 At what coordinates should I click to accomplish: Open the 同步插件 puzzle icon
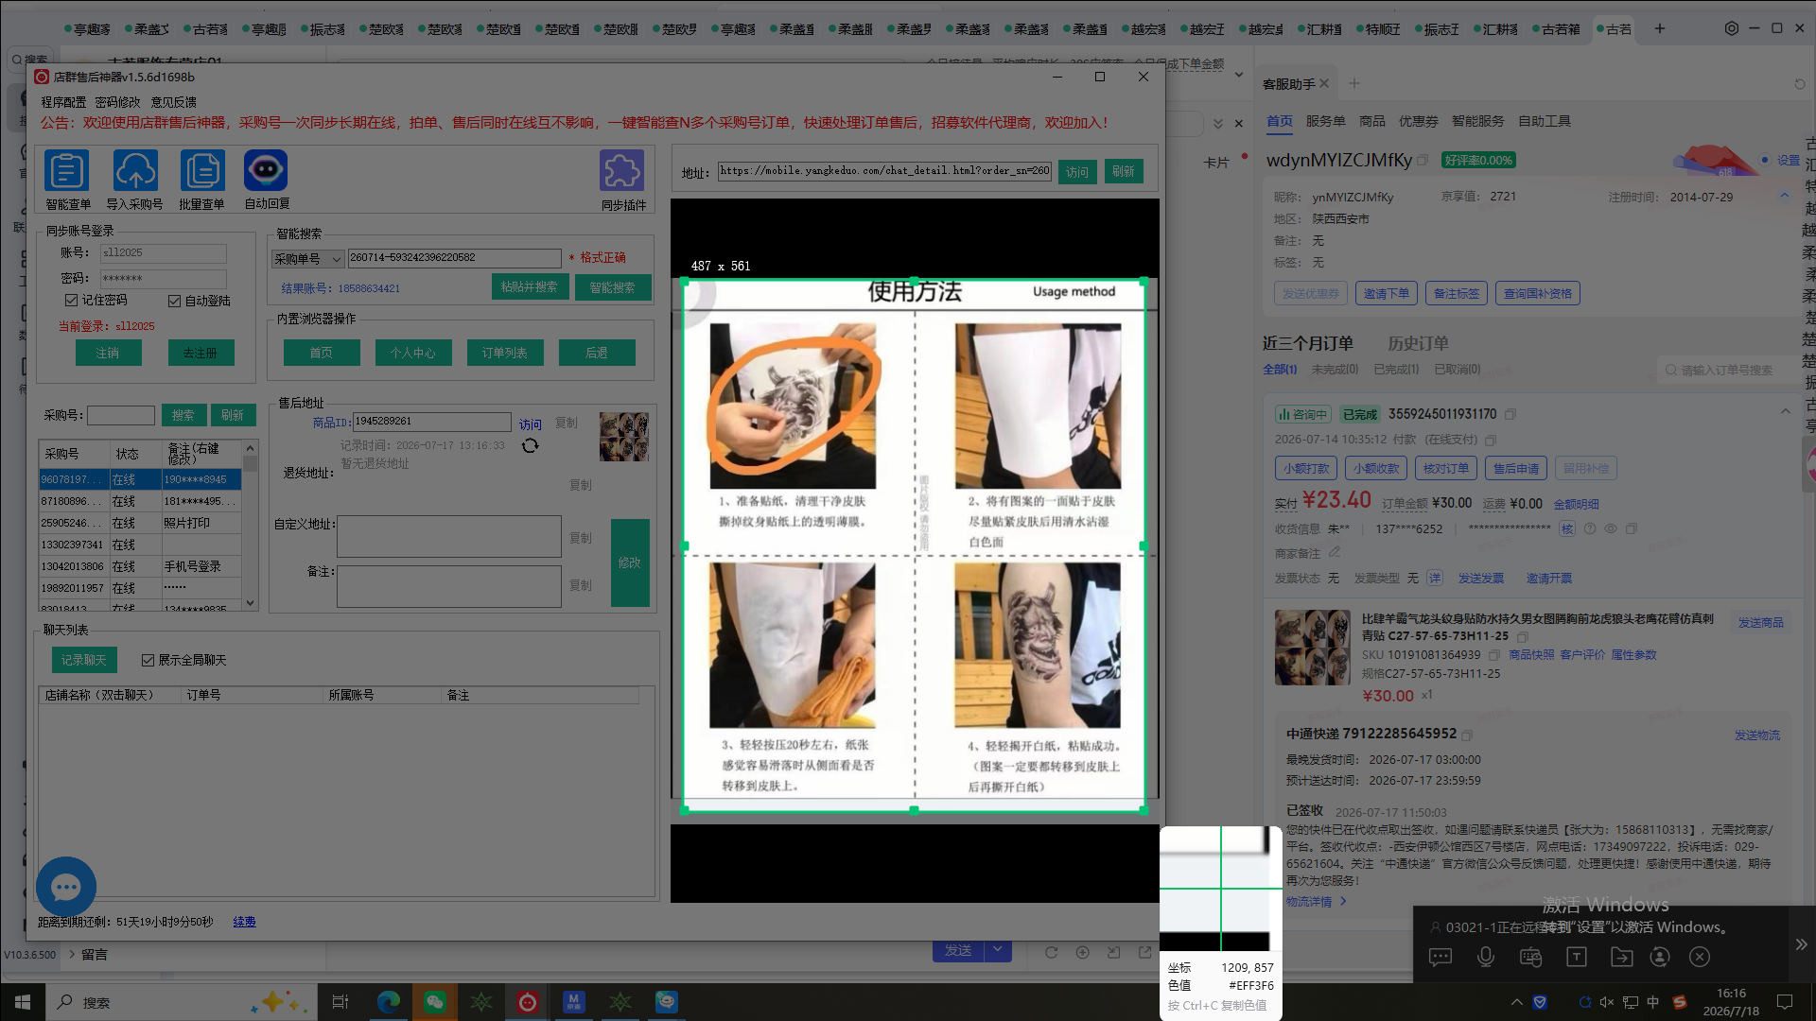point(622,171)
